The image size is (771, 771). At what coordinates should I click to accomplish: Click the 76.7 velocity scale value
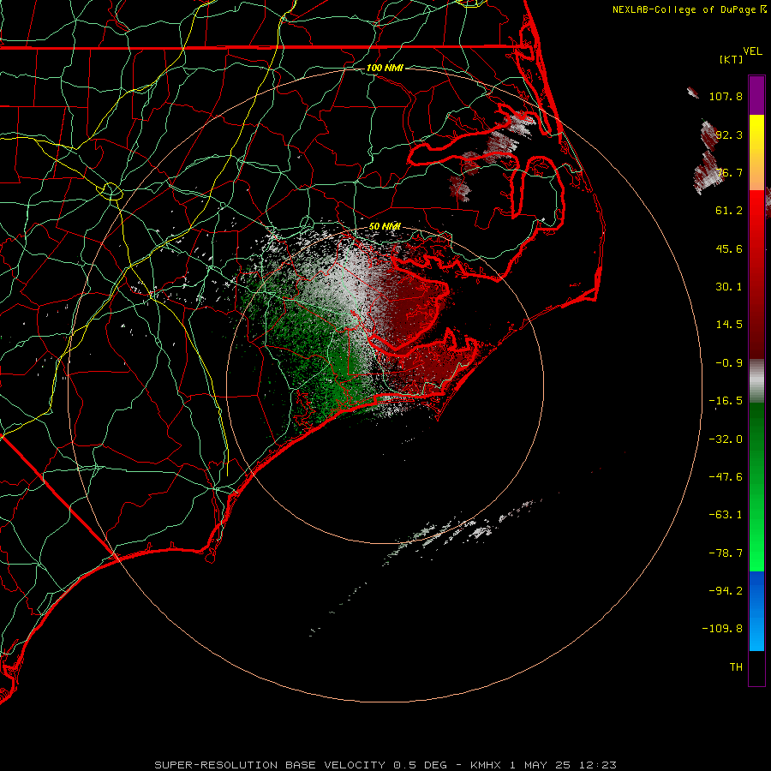pyautogui.click(x=729, y=172)
